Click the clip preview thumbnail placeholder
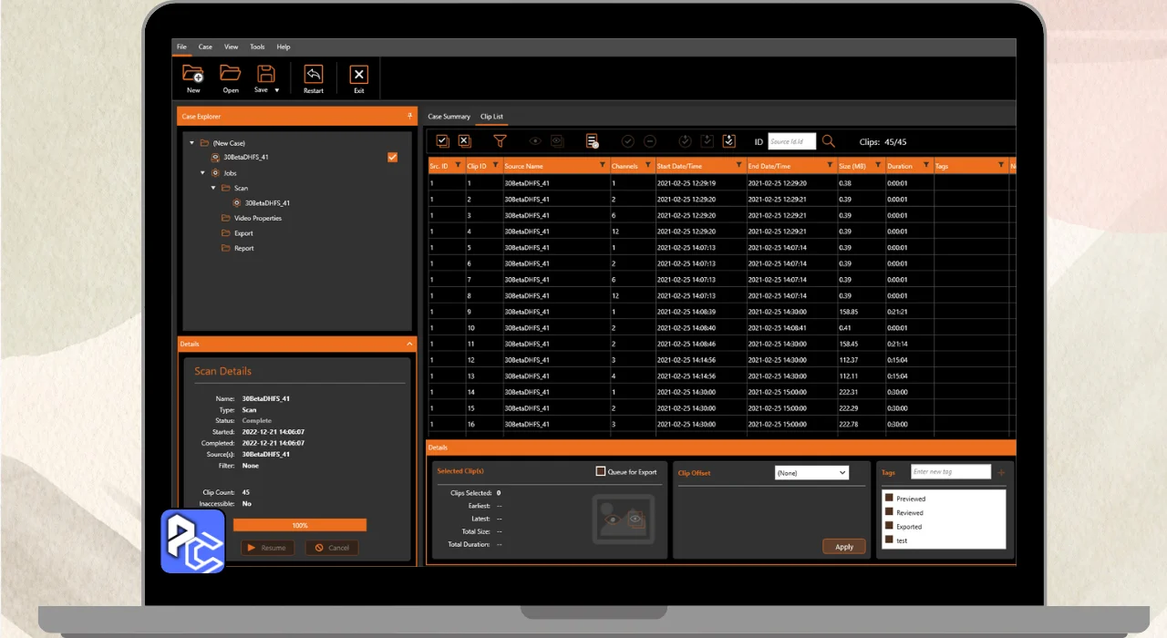1167x638 pixels. (x=624, y=519)
